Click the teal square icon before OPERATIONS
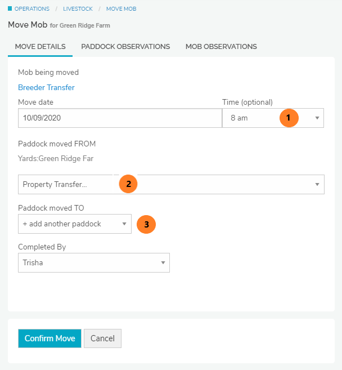 pos(10,9)
